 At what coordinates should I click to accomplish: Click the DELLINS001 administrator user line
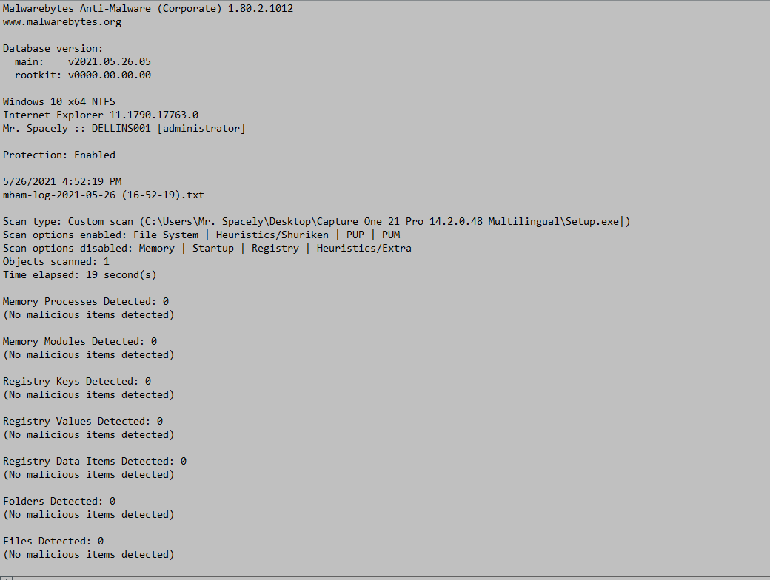point(124,128)
